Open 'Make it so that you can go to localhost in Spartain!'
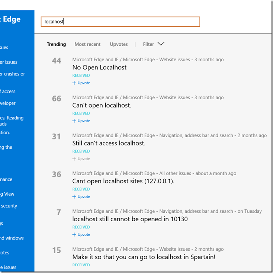The height and width of the screenshot is (273, 273). pyautogui.click(x=144, y=257)
